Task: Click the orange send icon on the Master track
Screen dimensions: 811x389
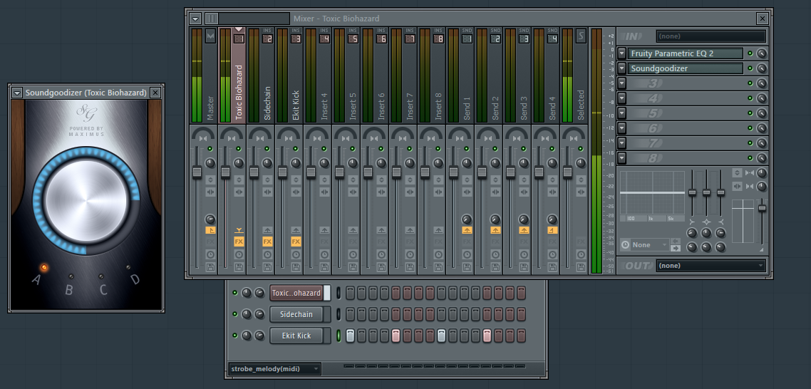Action: pos(210,230)
